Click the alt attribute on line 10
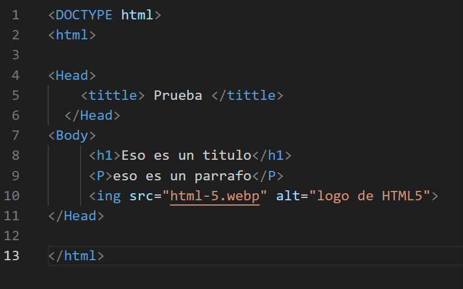Viewport: 463px width, 289px height. point(288,196)
